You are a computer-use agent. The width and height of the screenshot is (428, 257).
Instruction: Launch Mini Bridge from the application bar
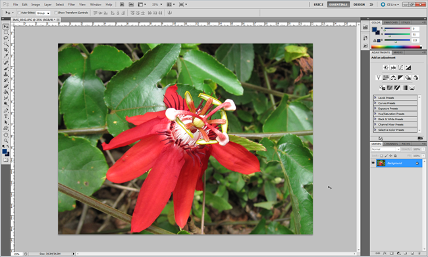[131, 5]
